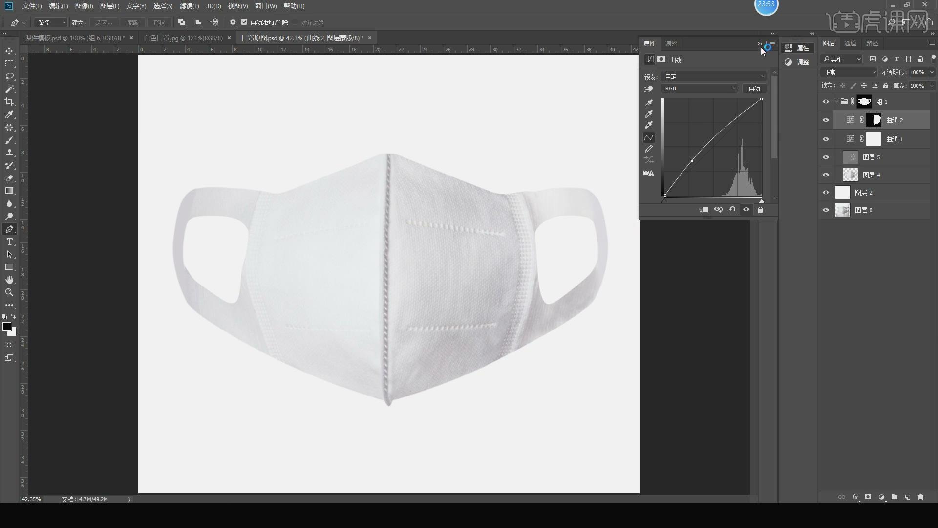The width and height of the screenshot is (938, 528).
Task: Select the Clone Stamp tool
Action: 9,153
